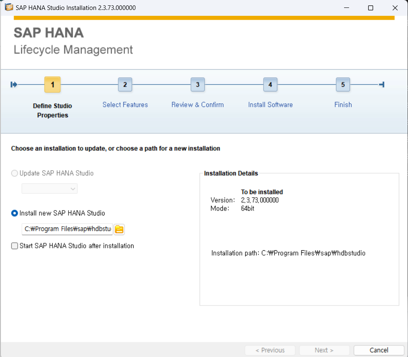Go to Define Studio Properties step
Image resolution: width=408 pixels, height=357 pixels.
pos(53,110)
